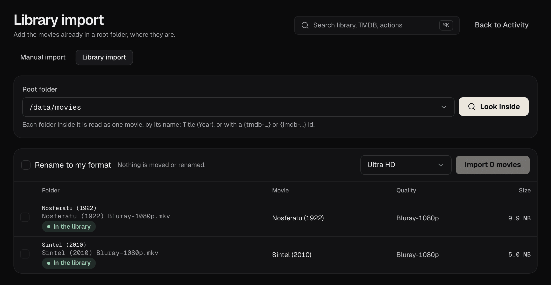Open the /data/movies root folder dropdown
The height and width of the screenshot is (285, 551).
[238, 107]
